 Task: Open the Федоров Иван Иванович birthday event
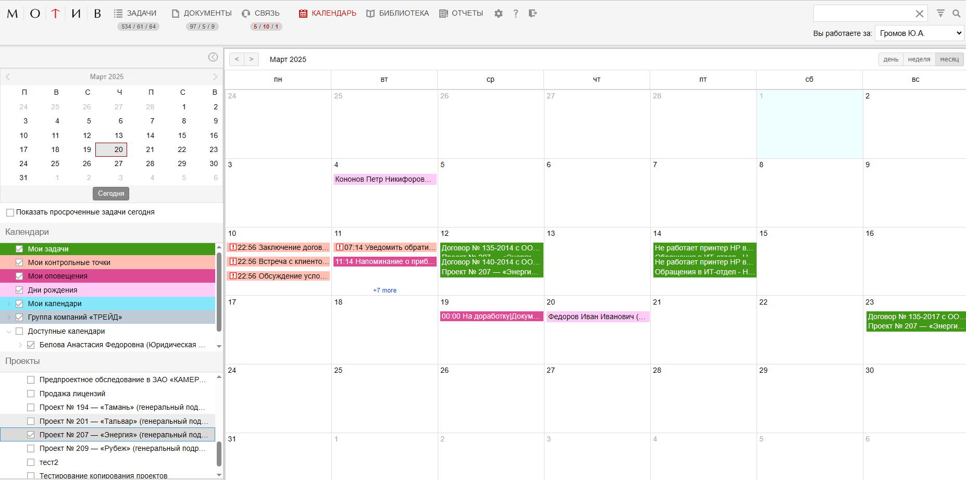tap(597, 317)
